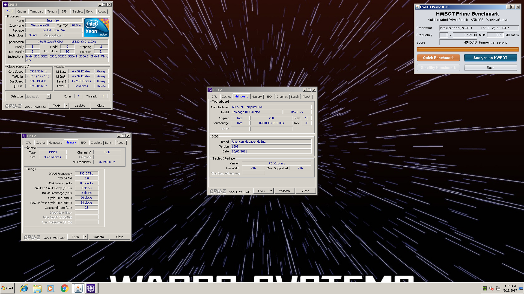
Task: Click Quick Benchmark button
Action: coord(438,58)
